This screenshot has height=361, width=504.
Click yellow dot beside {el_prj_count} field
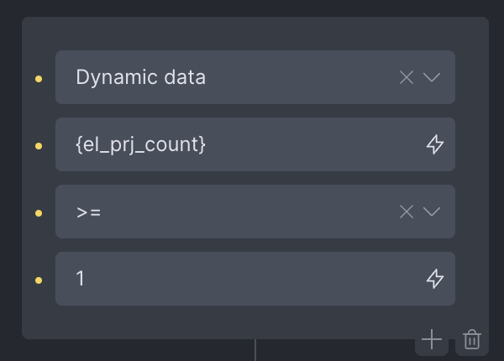coord(39,145)
